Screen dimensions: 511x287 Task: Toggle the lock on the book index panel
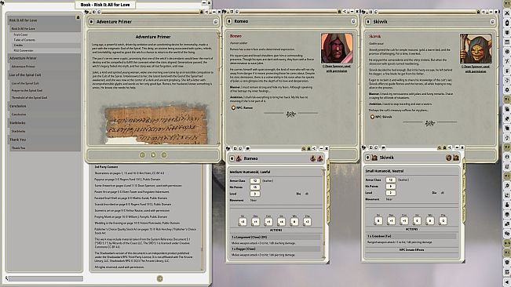click(78, 17)
